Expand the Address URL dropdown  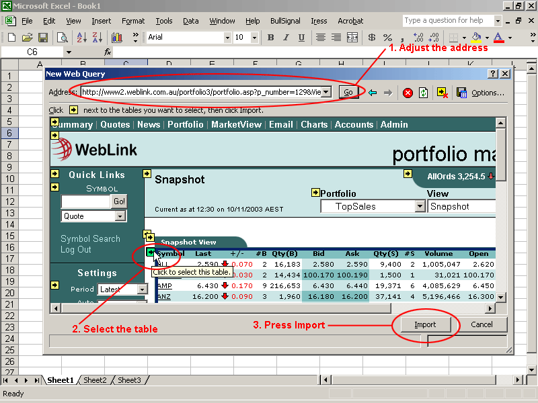[x=326, y=92]
